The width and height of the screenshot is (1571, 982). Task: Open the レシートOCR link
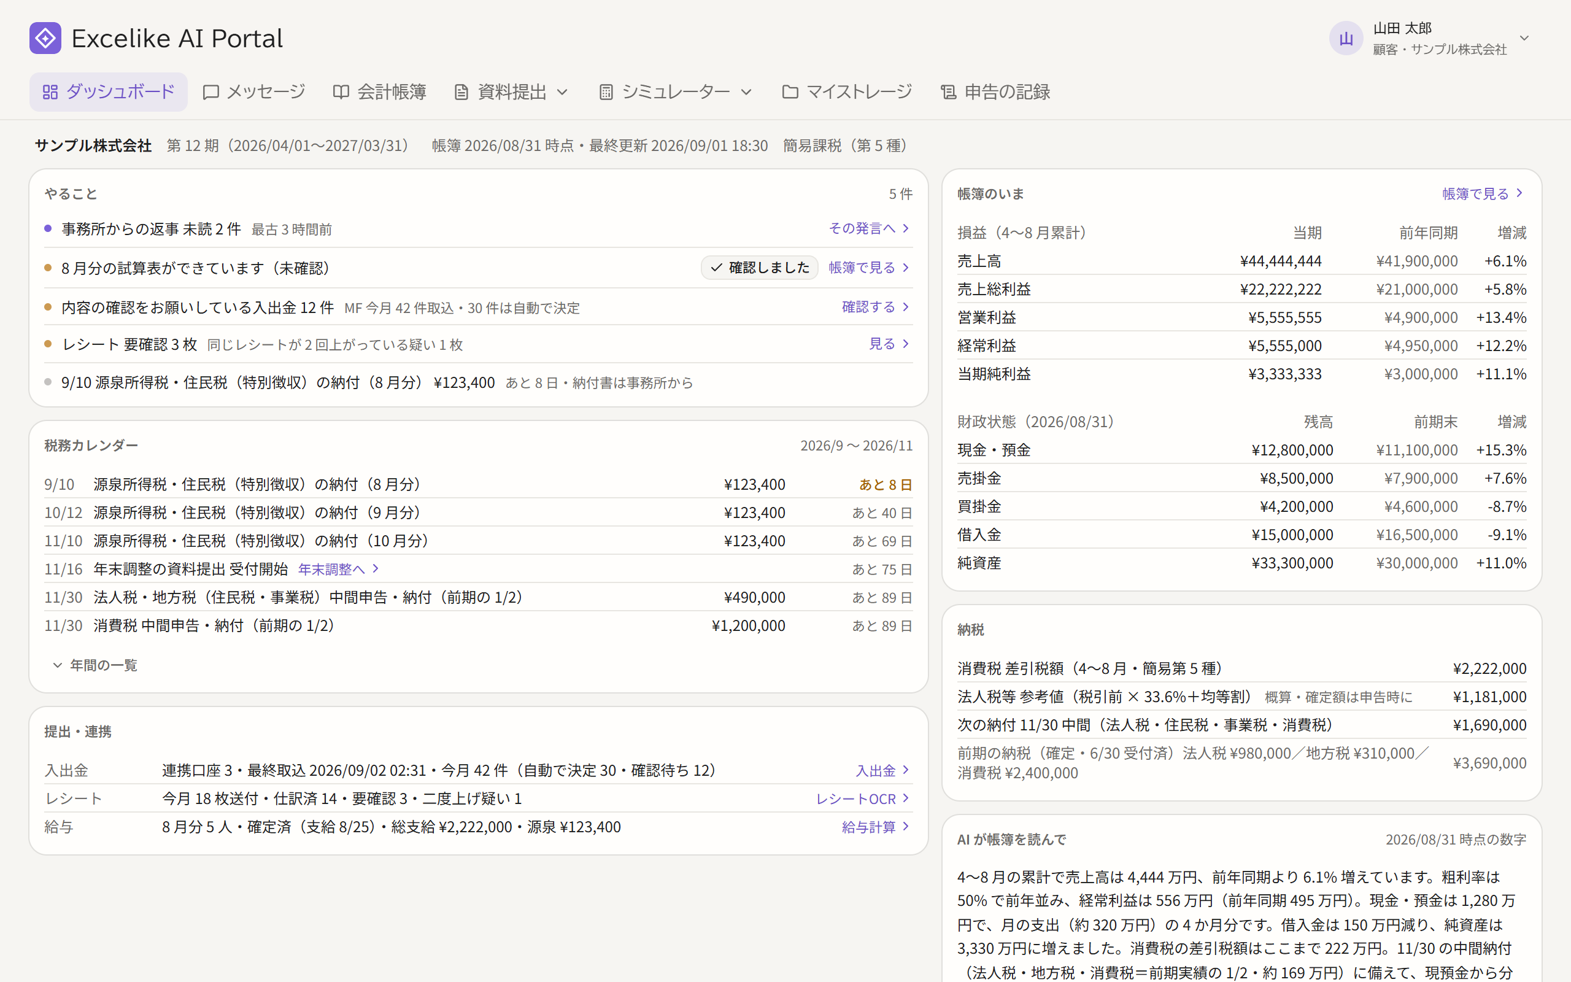coord(862,799)
